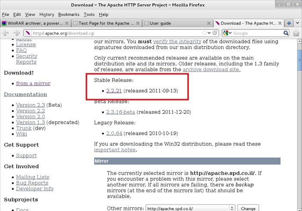Switch to the WinRAR archiver tab

[x=35, y=23]
